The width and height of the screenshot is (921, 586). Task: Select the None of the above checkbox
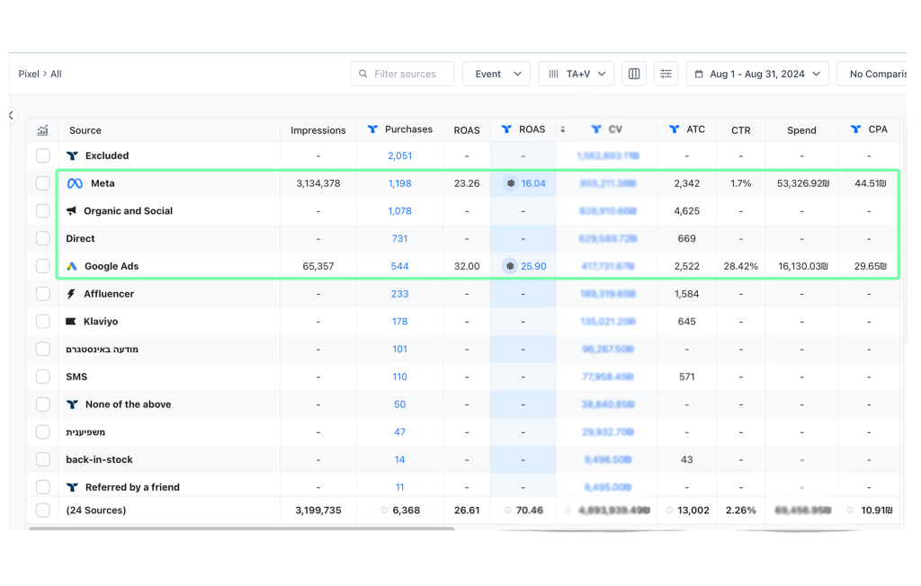[43, 404]
